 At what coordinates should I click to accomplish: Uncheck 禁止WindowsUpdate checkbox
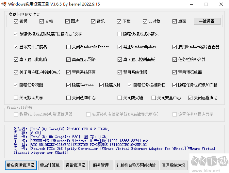(120, 47)
